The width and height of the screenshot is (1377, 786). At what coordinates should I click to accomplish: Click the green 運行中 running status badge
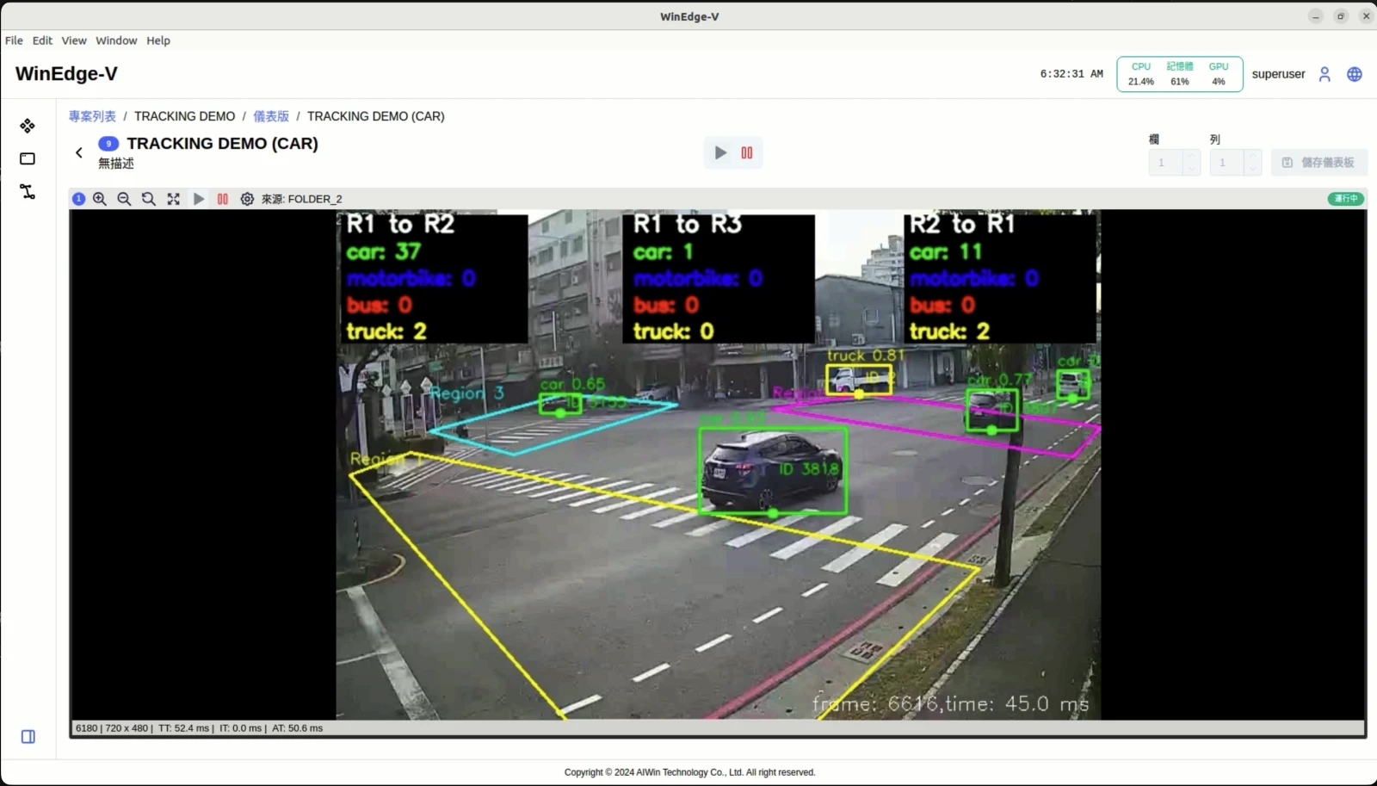[x=1346, y=199]
